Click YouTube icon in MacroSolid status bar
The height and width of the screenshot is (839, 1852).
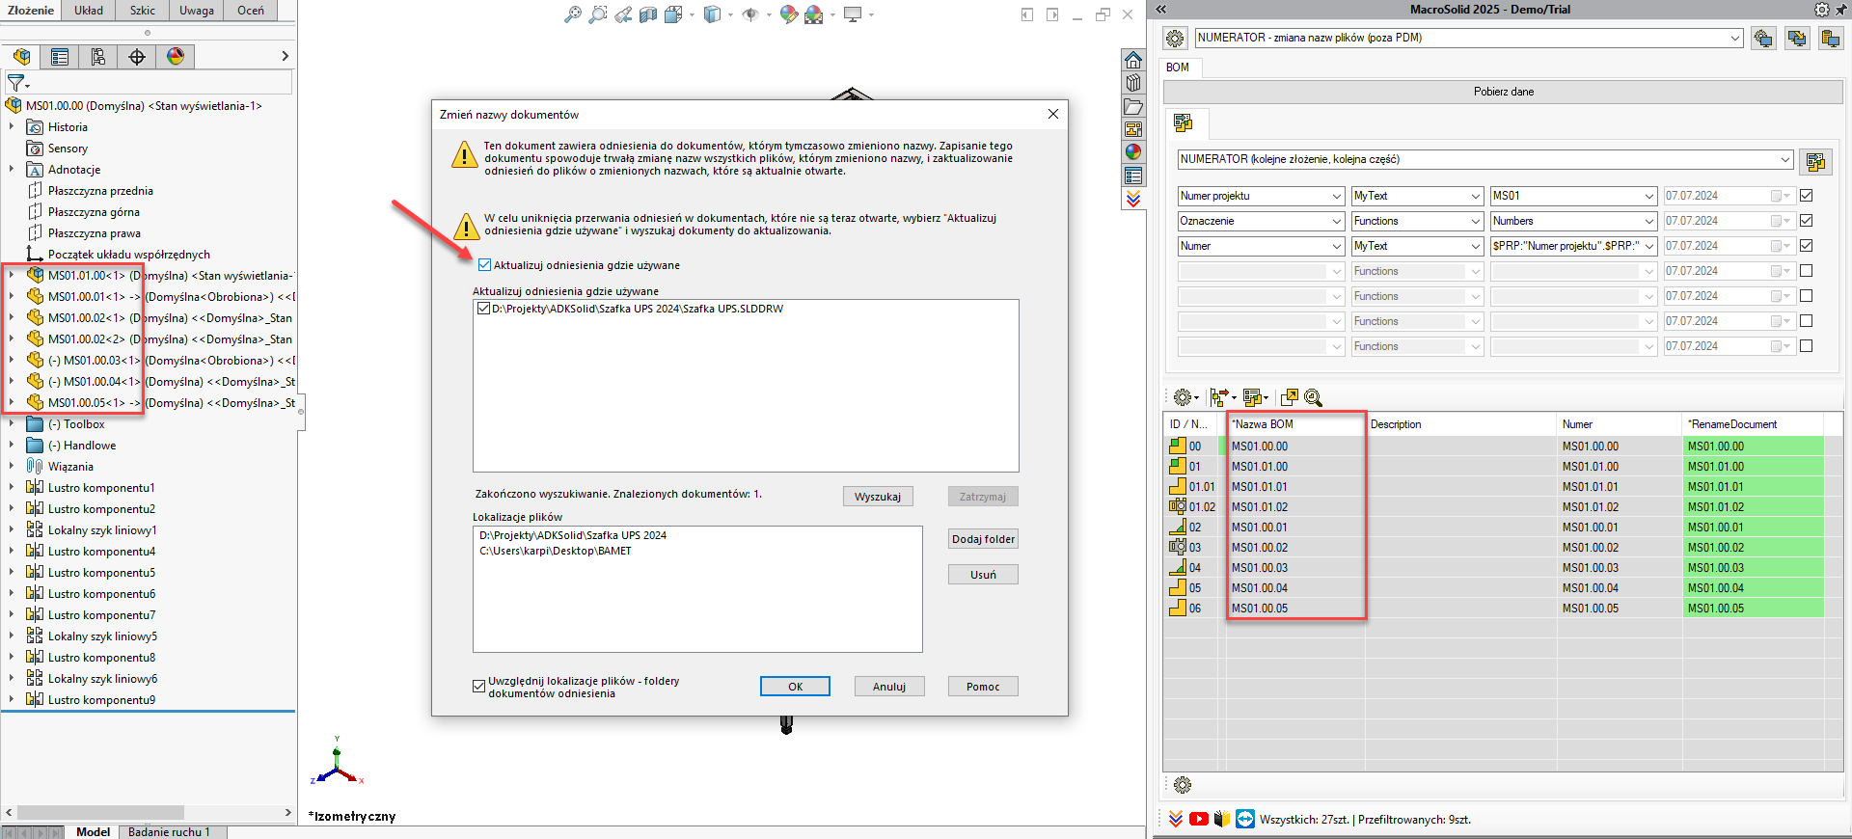[1199, 819]
